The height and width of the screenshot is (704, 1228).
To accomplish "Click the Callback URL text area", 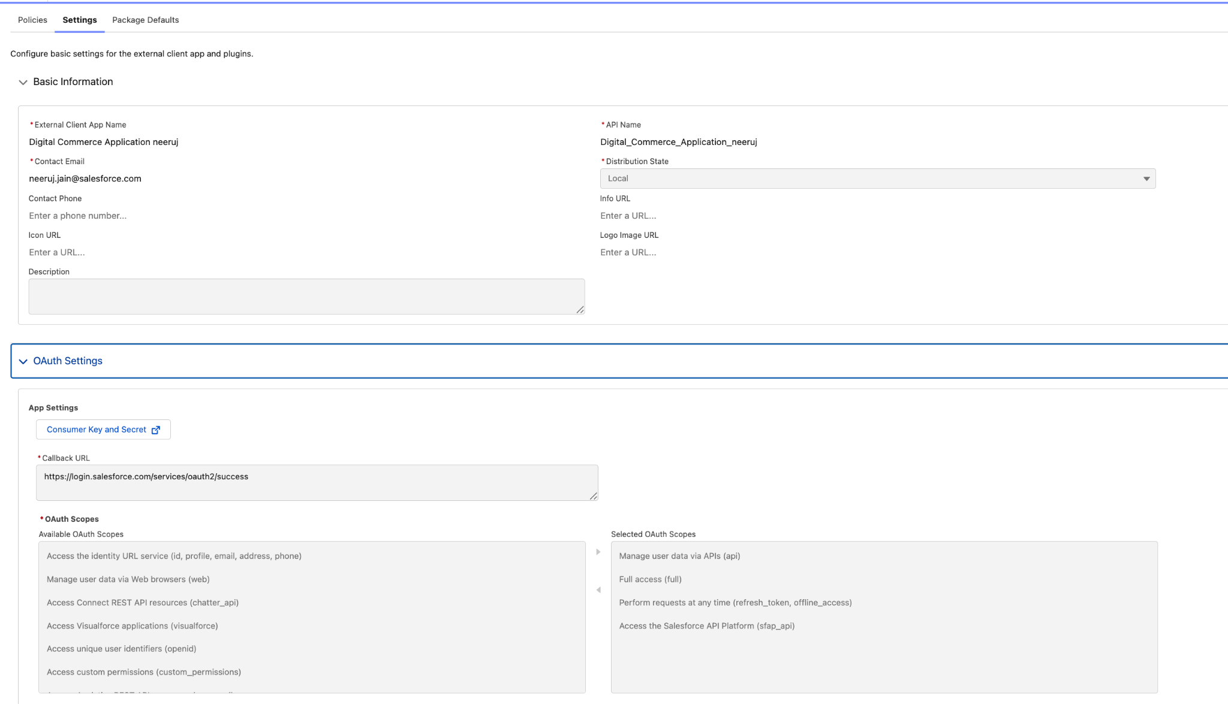I will (317, 483).
